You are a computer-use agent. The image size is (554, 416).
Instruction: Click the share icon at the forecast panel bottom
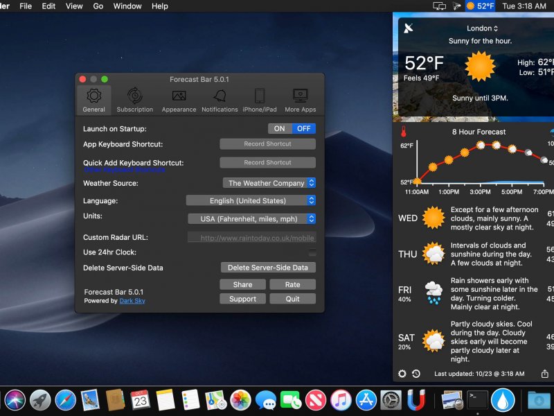coord(545,374)
